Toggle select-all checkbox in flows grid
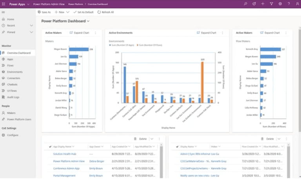The image size is (301, 180). coord(176,146)
